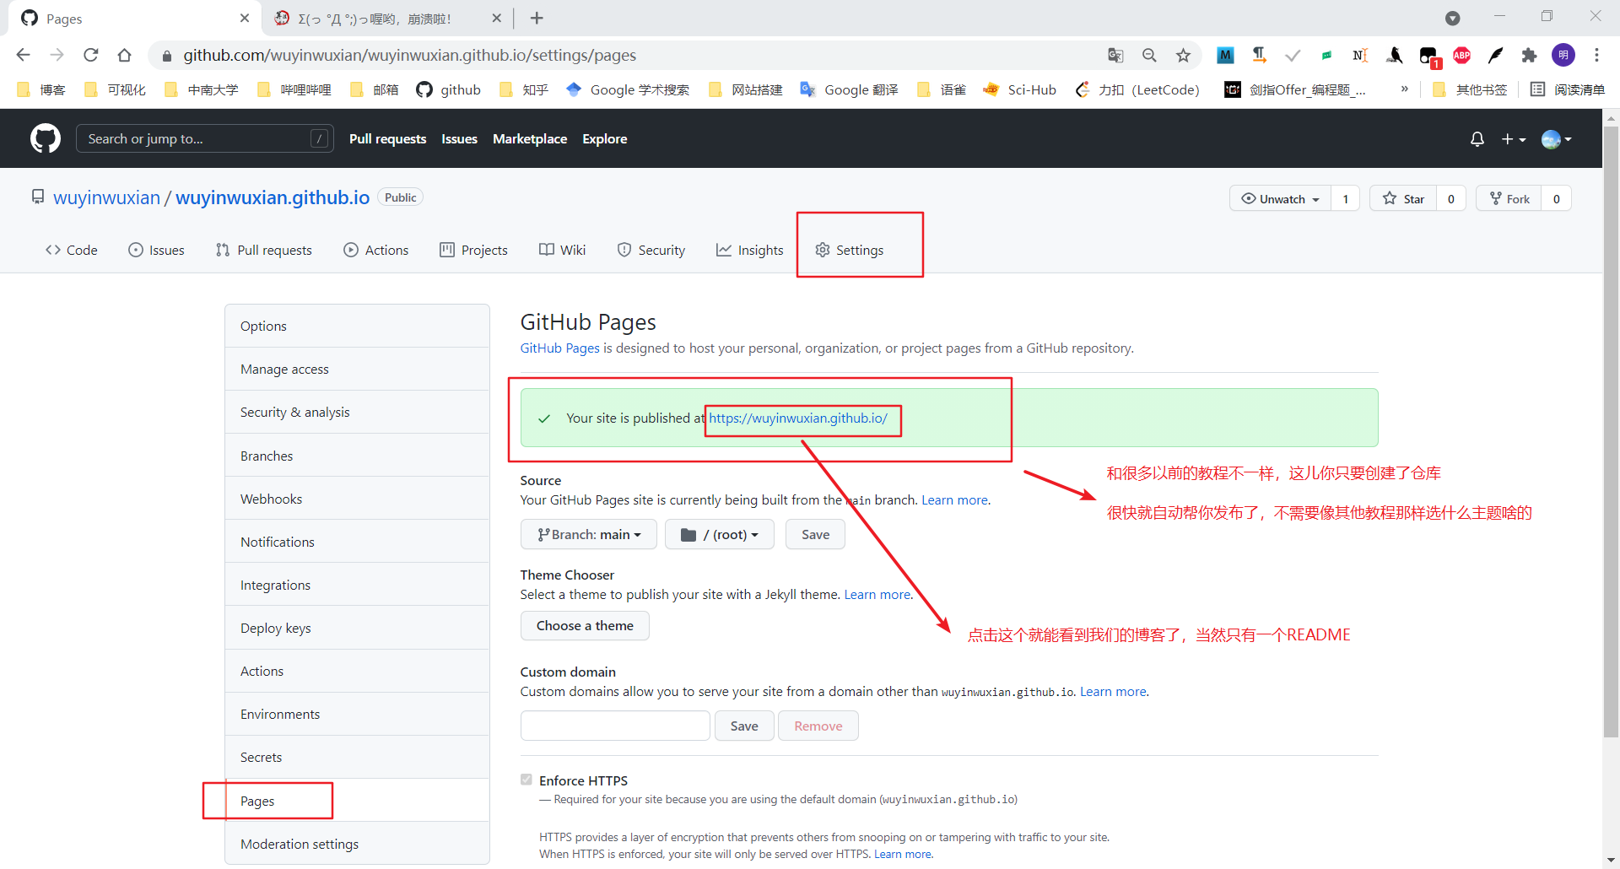1620x869 pixels.
Task: Go to browser home page
Action: (x=125, y=55)
